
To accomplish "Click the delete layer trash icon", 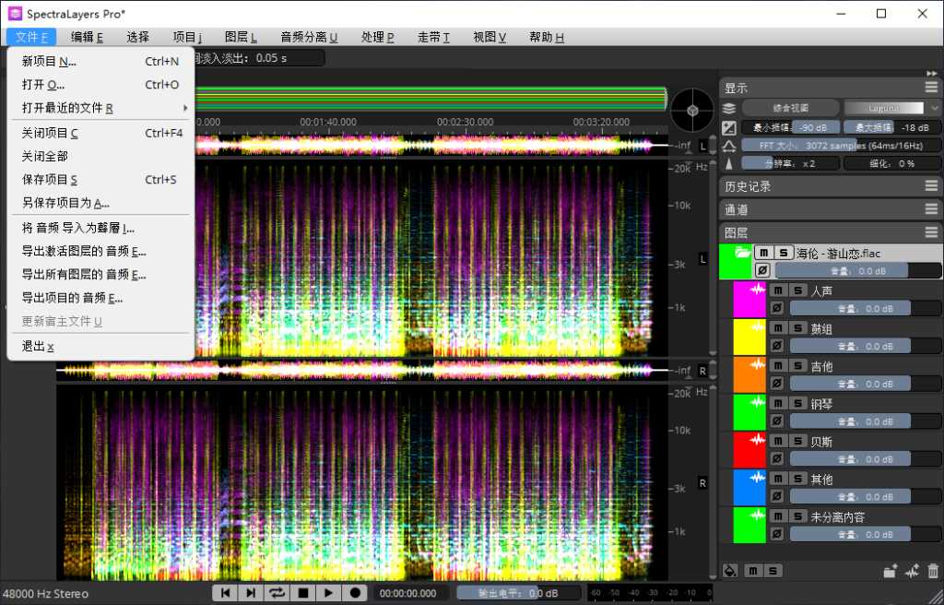I will (933, 571).
